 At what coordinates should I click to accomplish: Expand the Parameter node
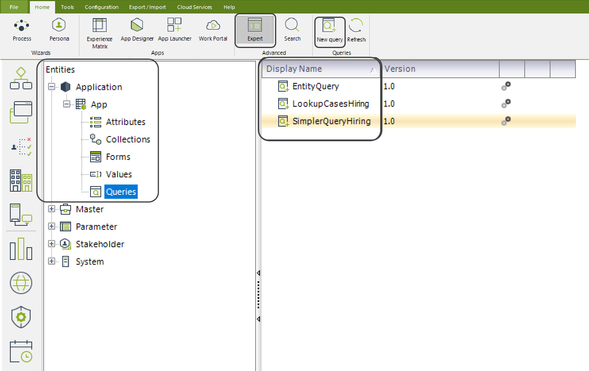pyautogui.click(x=52, y=226)
